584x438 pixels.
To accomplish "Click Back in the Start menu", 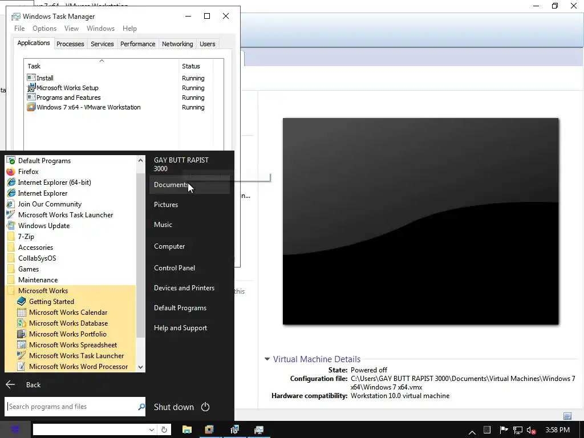I will pos(23,385).
